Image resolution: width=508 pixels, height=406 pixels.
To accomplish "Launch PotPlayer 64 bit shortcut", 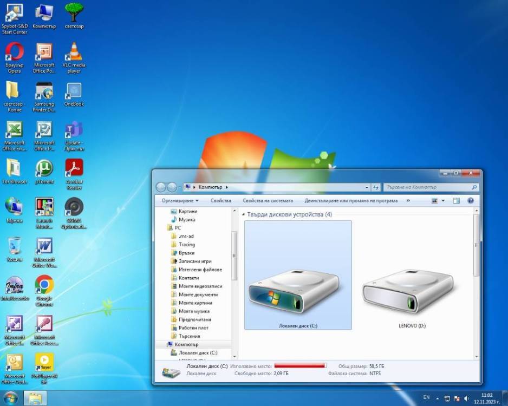I will click(44, 369).
